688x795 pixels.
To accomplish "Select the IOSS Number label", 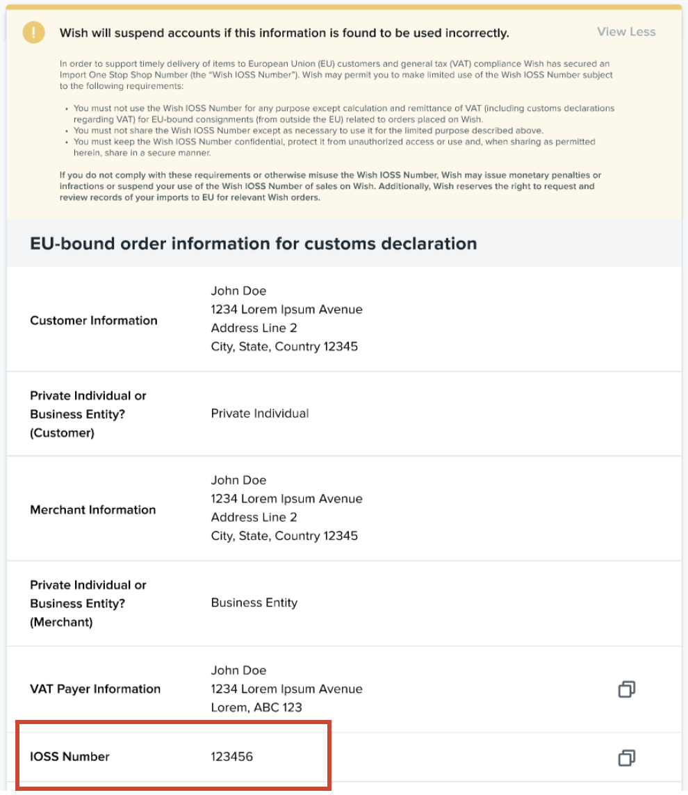I will (x=69, y=757).
